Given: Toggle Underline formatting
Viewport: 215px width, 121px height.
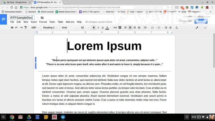Looking at the screenshot, I should pos(102,28).
